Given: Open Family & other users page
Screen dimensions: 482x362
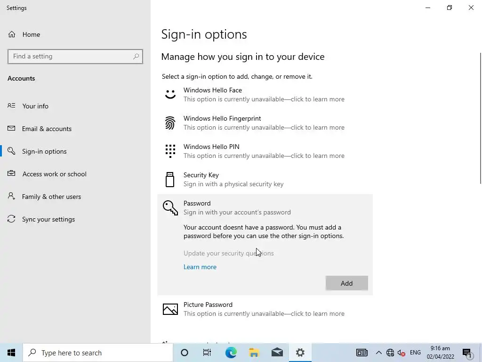Looking at the screenshot, I should [75, 197].
